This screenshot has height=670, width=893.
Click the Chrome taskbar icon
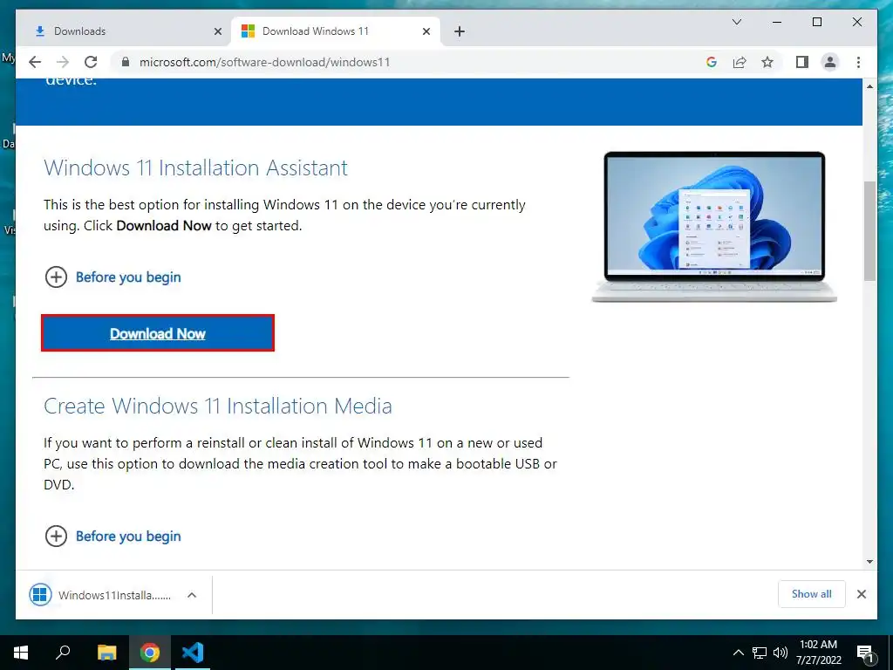150,653
